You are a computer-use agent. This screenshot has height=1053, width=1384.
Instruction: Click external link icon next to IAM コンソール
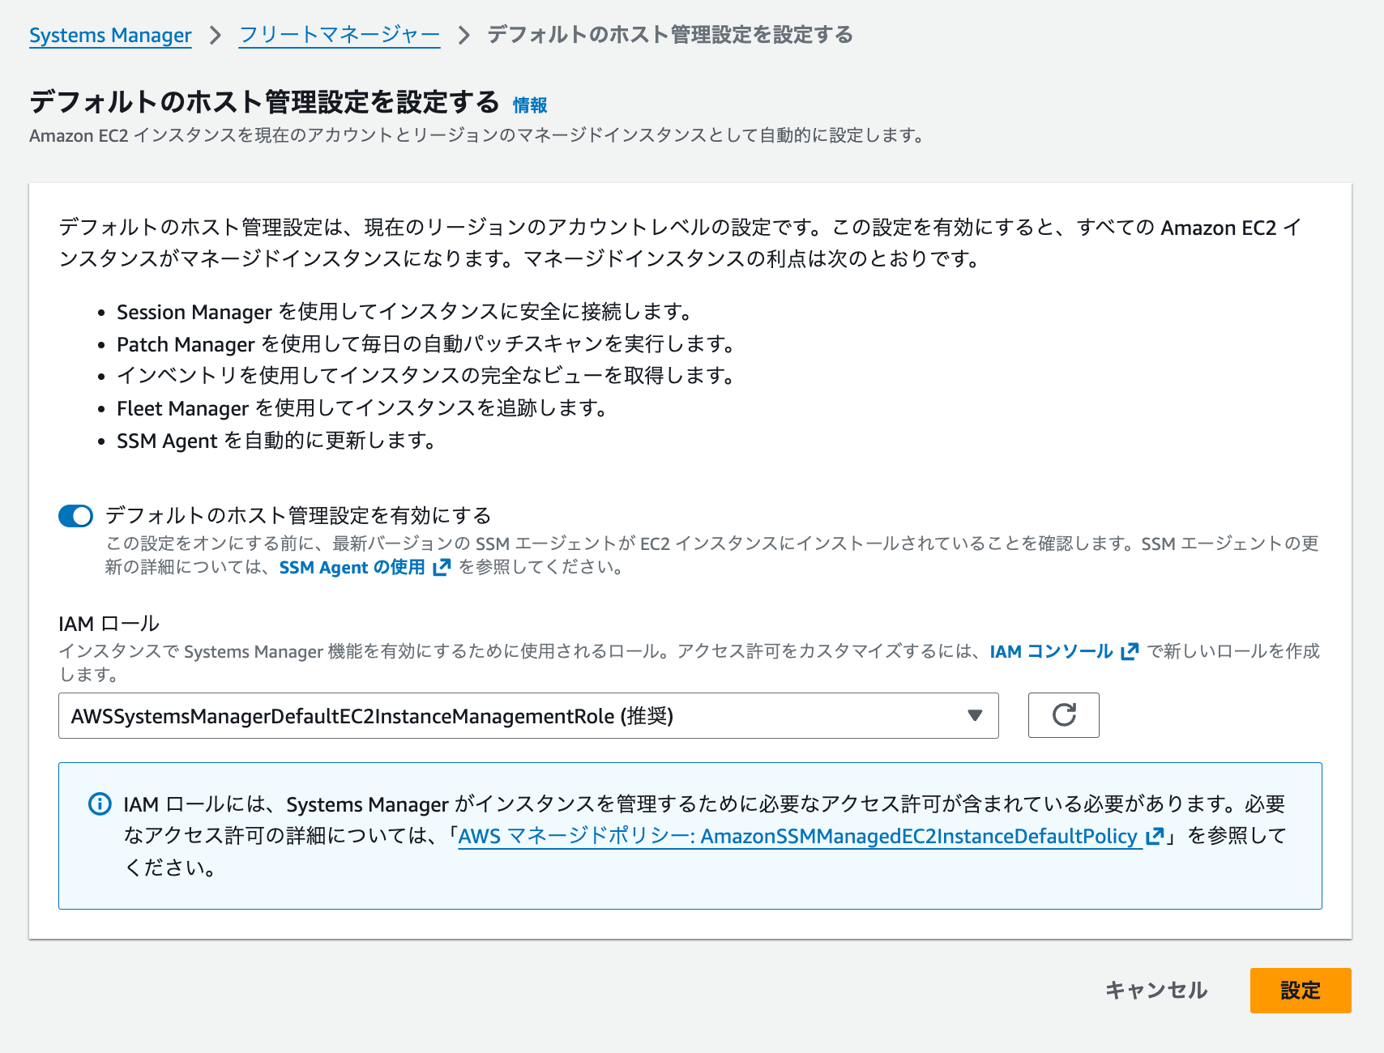1130,652
